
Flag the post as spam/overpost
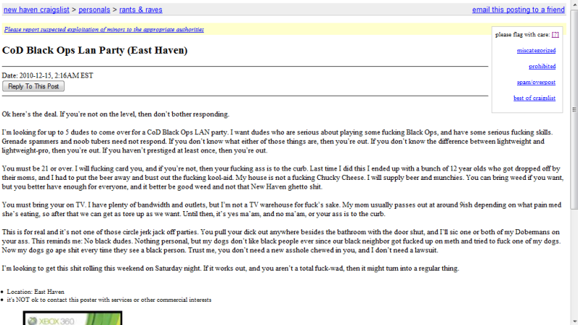pyautogui.click(x=536, y=82)
